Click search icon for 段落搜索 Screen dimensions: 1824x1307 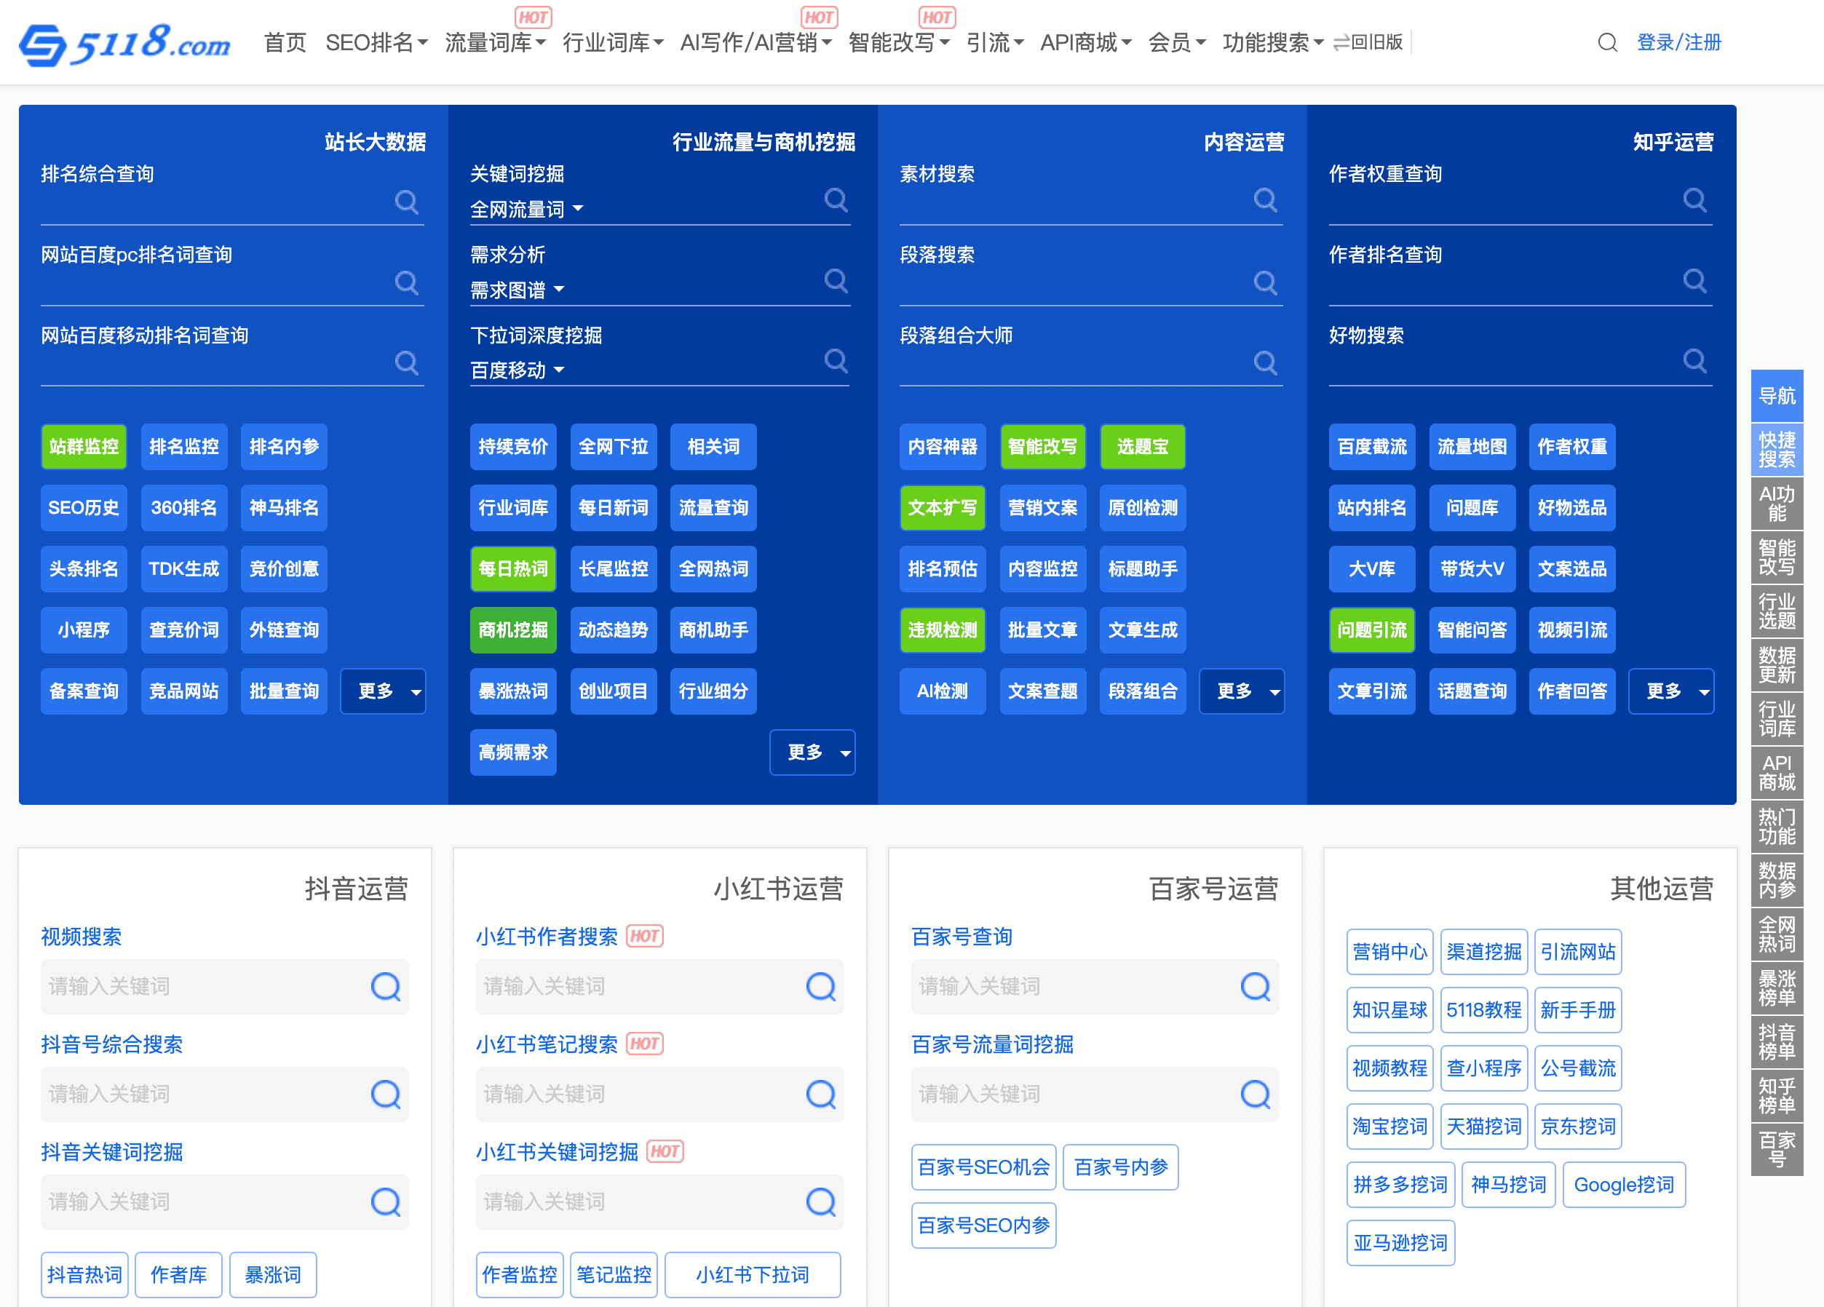[1266, 282]
